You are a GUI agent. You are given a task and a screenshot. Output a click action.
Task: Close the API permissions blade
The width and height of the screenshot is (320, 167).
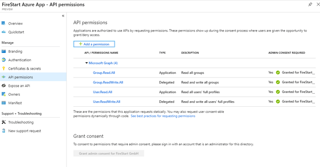(318, 4)
